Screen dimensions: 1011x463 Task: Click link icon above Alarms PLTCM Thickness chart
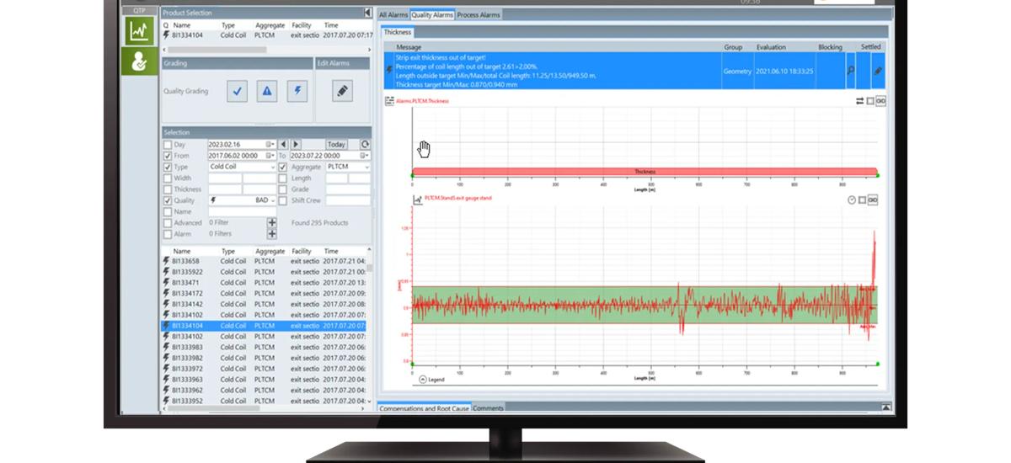(881, 101)
